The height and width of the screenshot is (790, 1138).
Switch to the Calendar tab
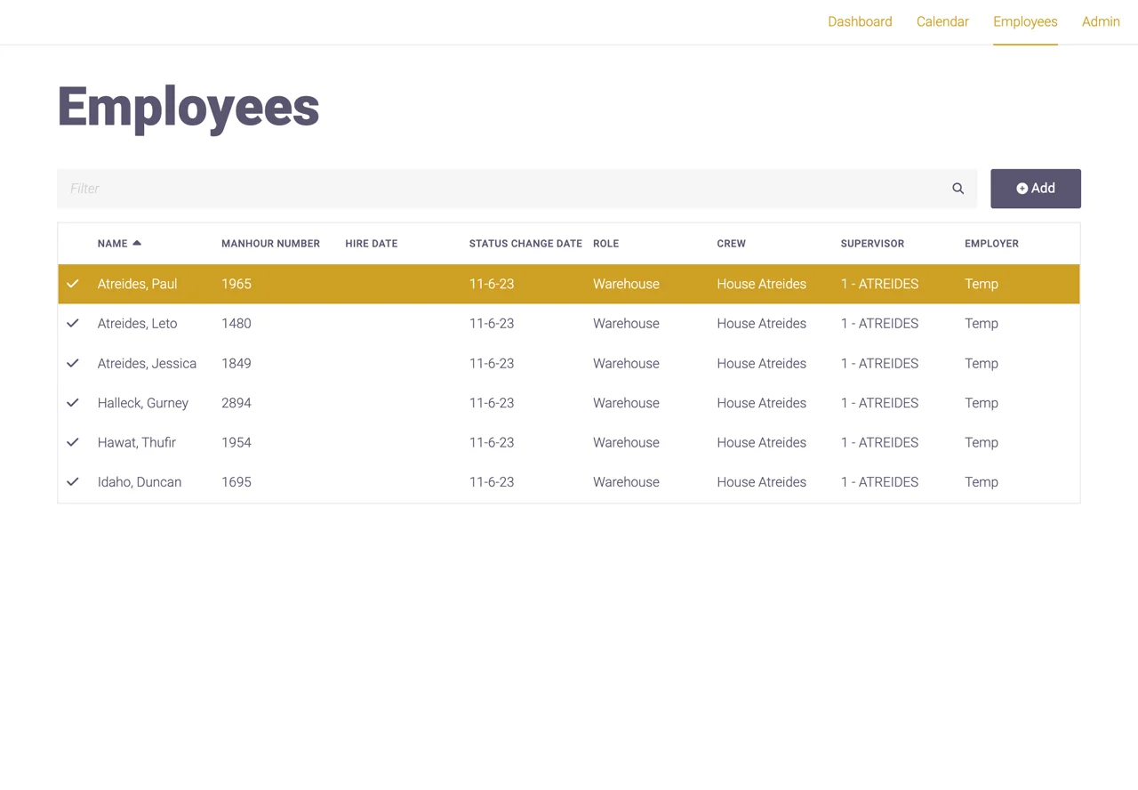coord(942,21)
